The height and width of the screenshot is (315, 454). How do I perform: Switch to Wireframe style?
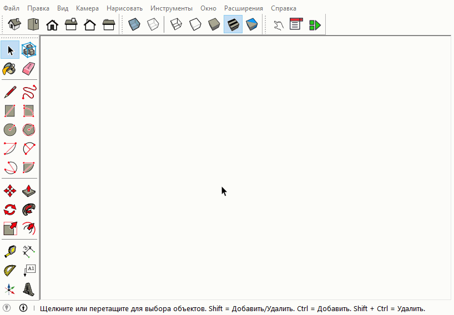click(x=176, y=24)
